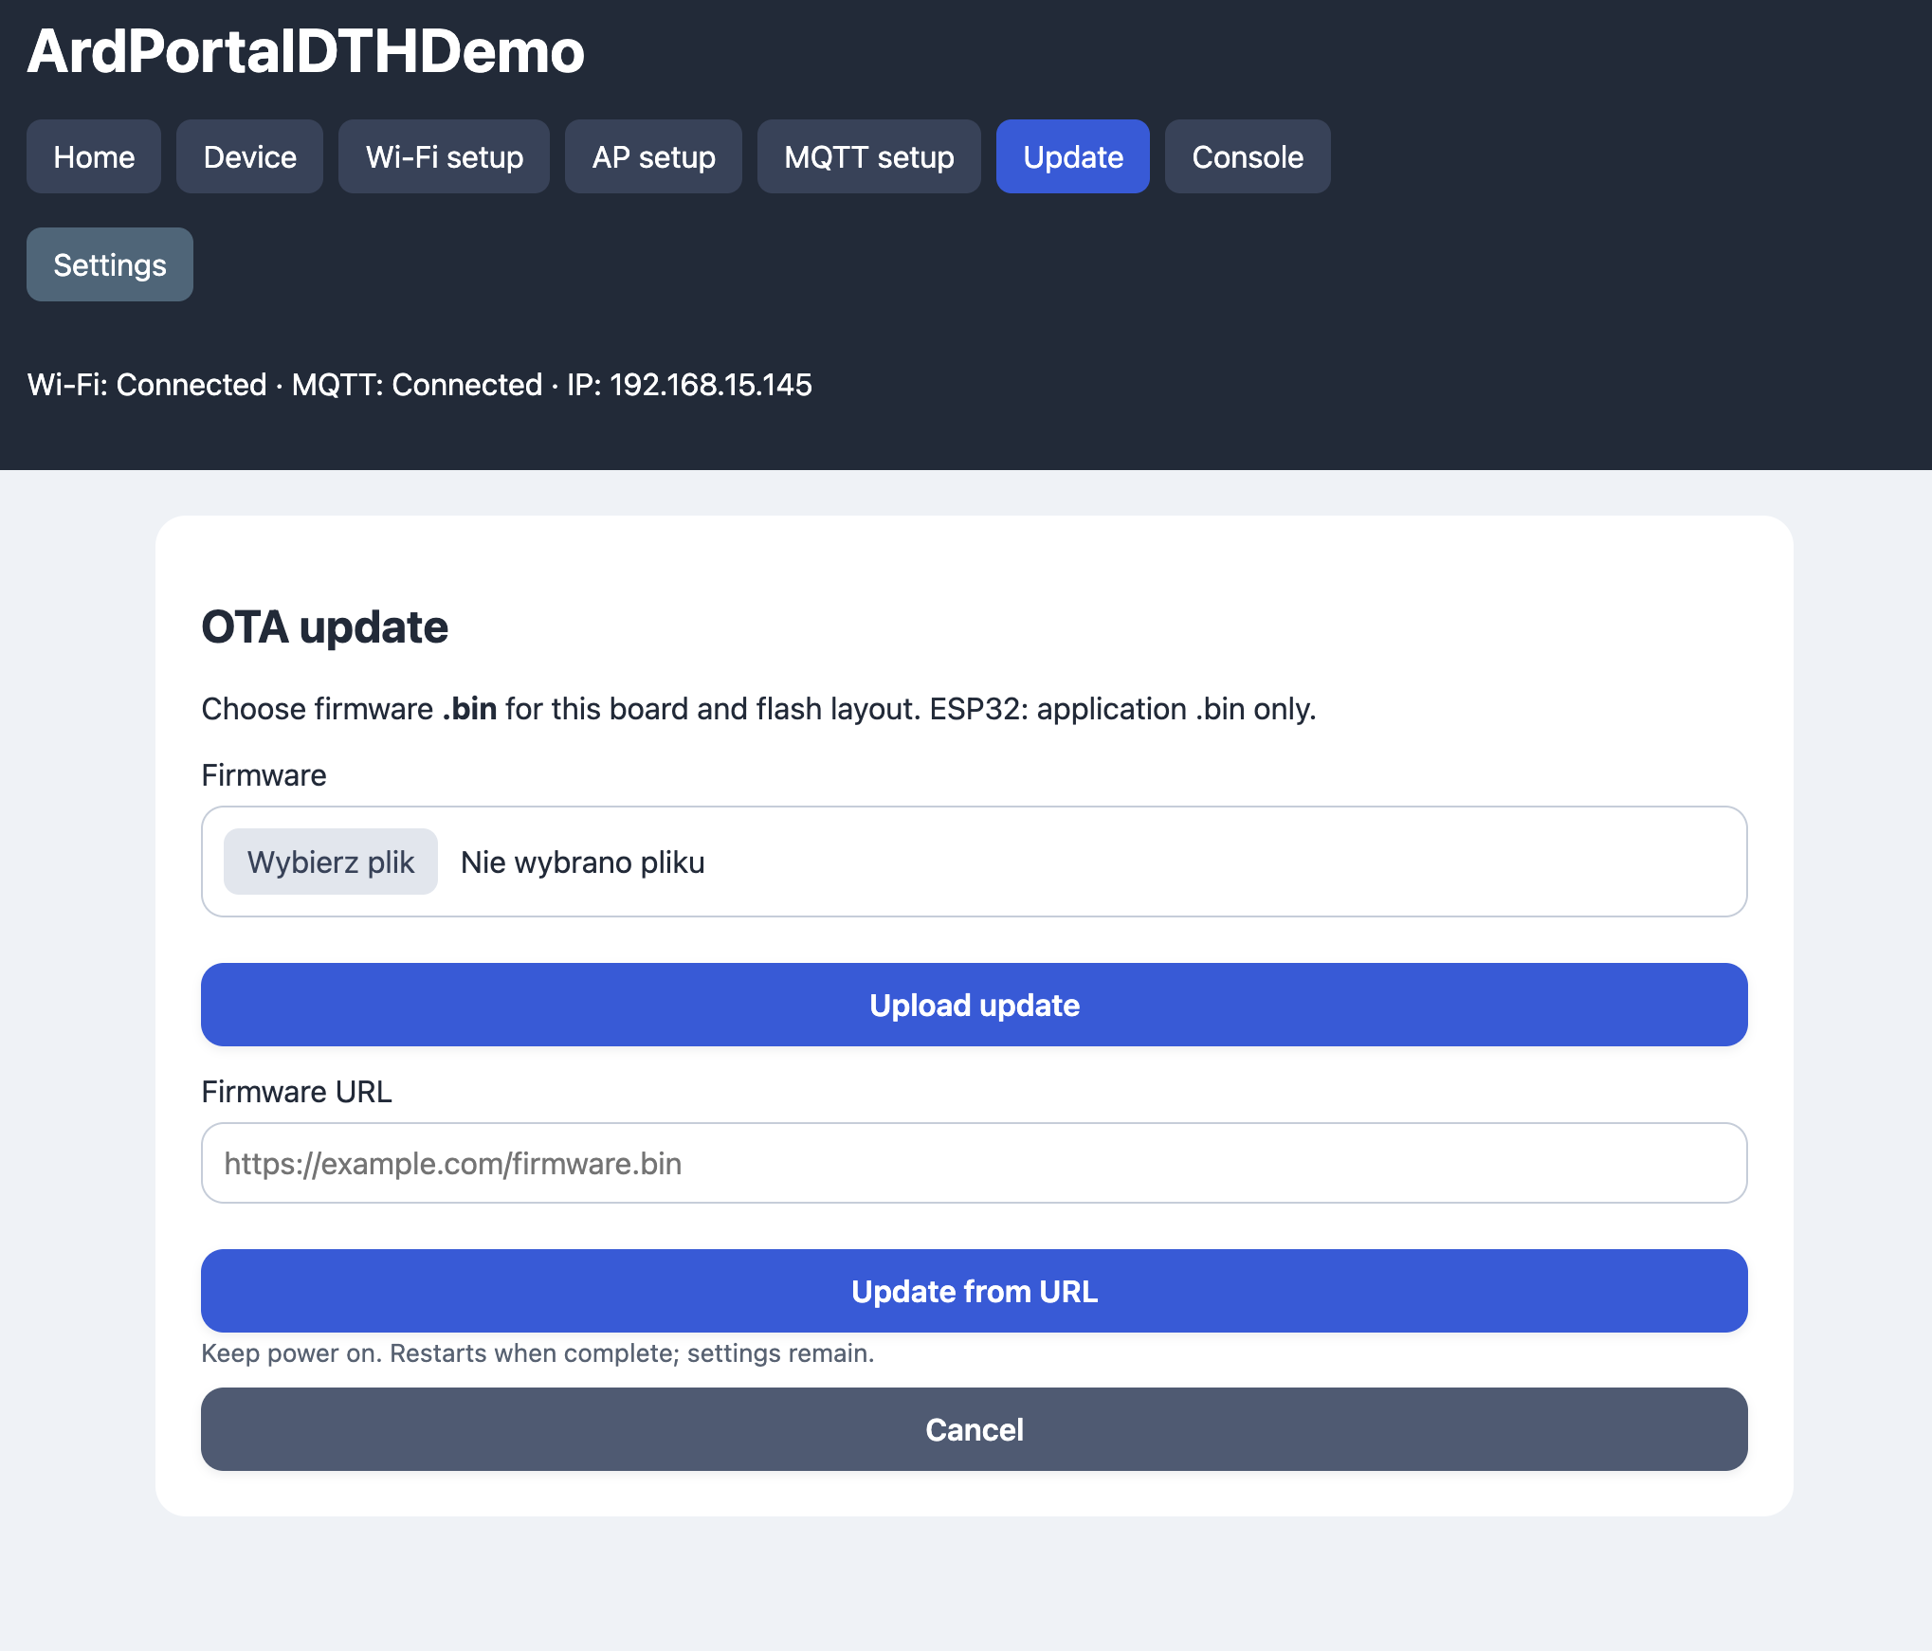Click the Upload update button
Viewport: 1932px width, 1651px height.
tap(975, 1005)
